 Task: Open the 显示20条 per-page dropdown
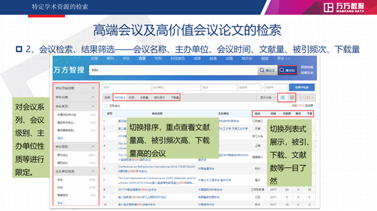coord(268,98)
